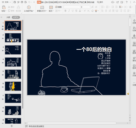Click the Paste clipboard icon
This screenshot has width=136, height=128.
coord(4,7)
